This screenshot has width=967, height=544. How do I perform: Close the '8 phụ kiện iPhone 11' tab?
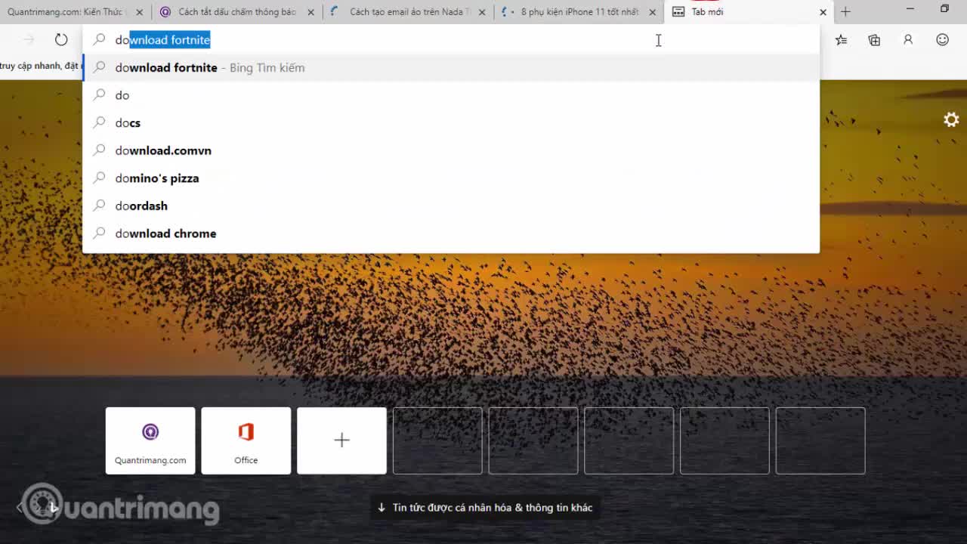tap(653, 12)
